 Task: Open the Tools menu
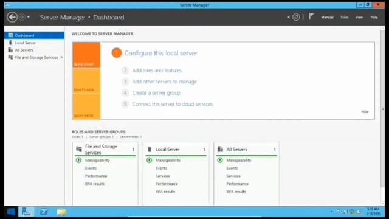(345, 18)
